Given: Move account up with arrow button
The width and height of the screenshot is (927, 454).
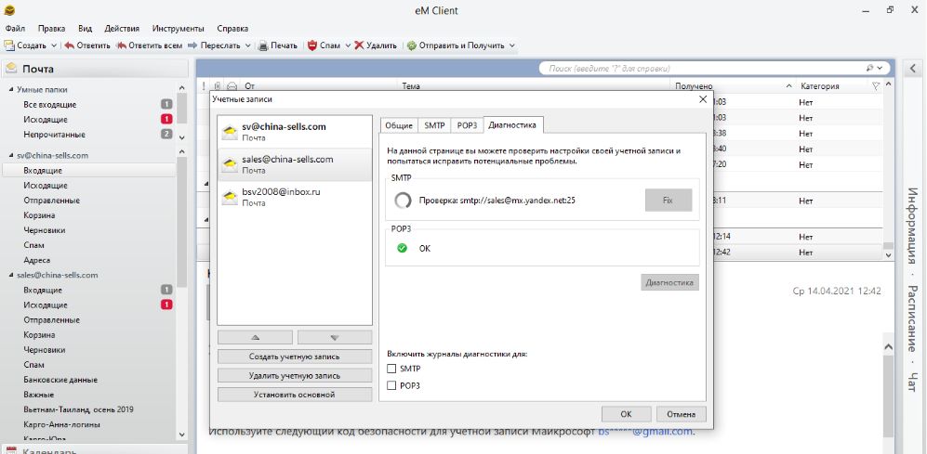Looking at the screenshot, I should click(x=255, y=337).
